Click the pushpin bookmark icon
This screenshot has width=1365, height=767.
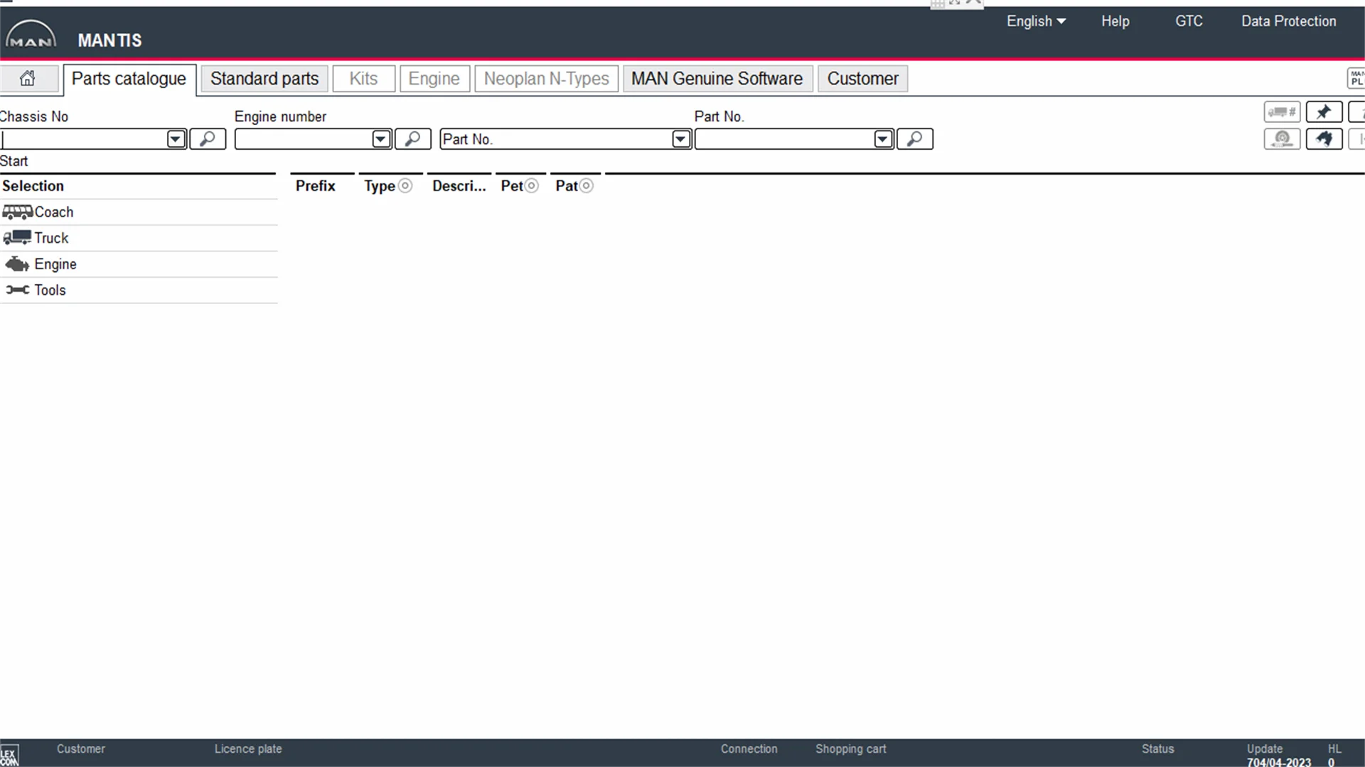[1324, 112]
